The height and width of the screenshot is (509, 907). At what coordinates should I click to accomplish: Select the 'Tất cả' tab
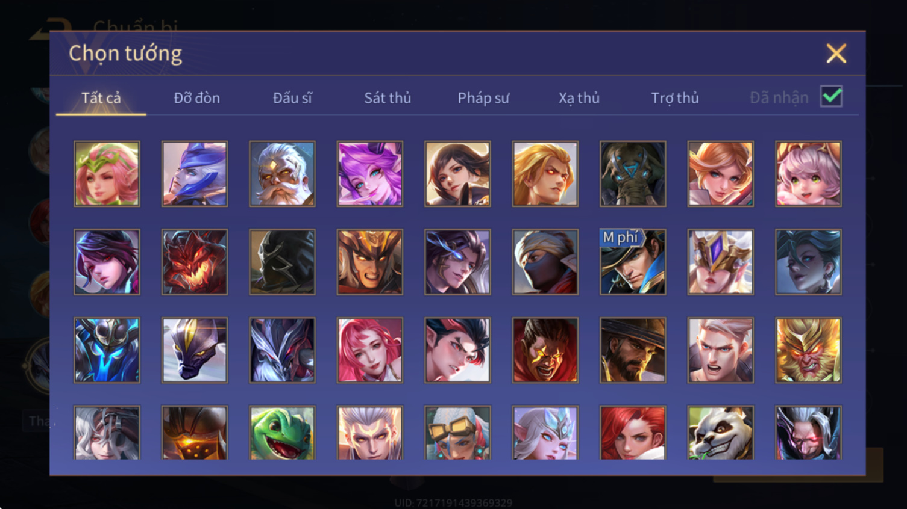click(x=101, y=98)
